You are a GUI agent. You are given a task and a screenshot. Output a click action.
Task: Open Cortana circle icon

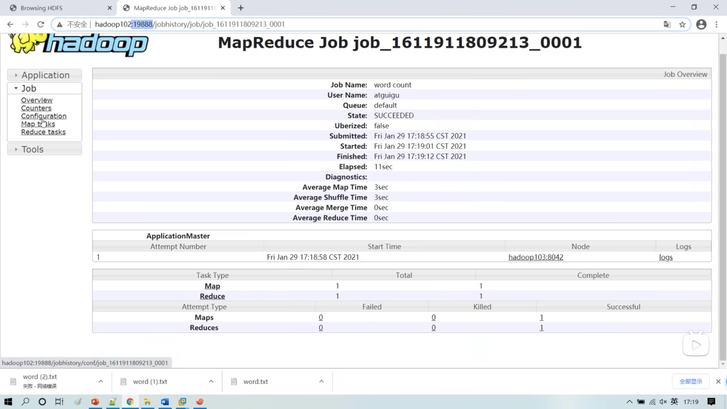coord(42,402)
